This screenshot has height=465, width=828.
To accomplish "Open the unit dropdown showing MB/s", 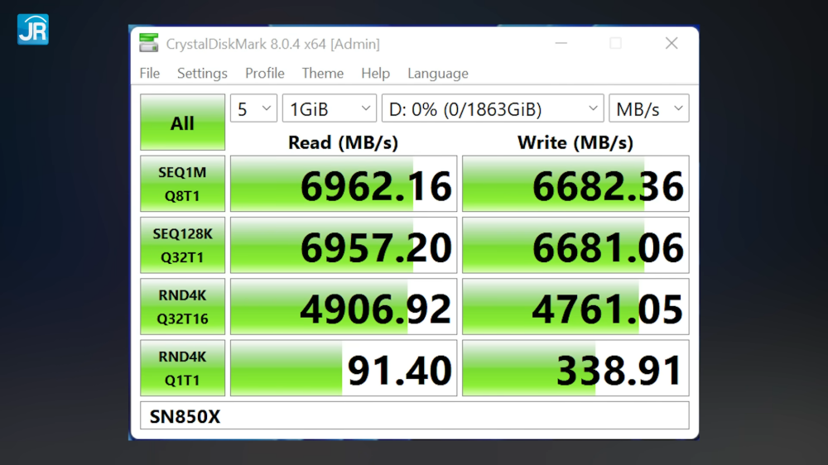I will point(649,108).
